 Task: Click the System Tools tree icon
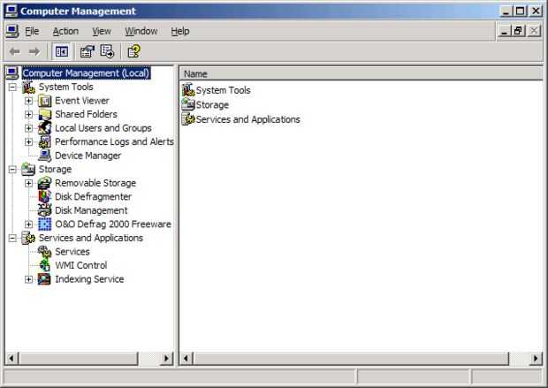pos(28,87)
